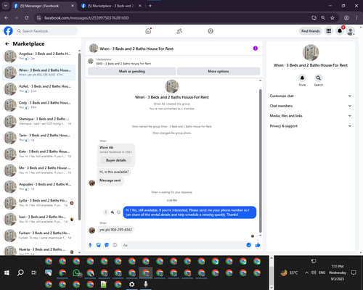
Task: Open the Facebook apps grid menu
Action: coord(328,31)
